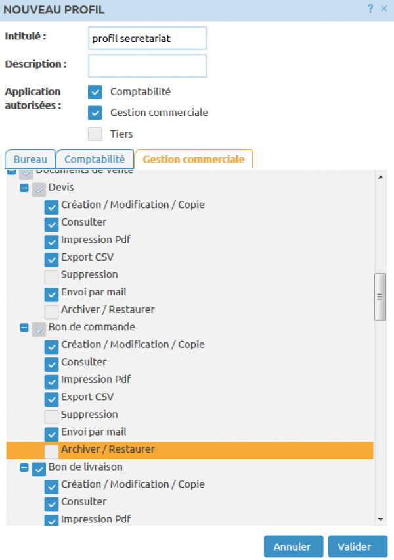This screenshot has width=394, height=560.
Task: Focus the Description text field
Action: 147,65
